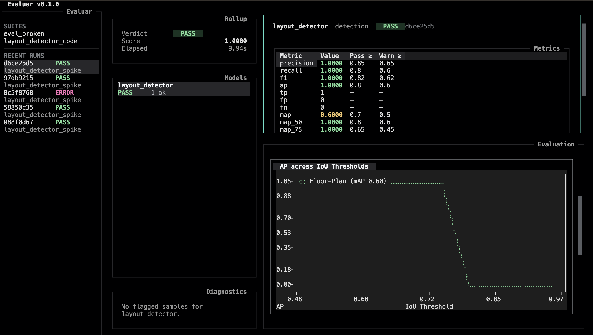Select the map_75 metric row

(422, 130)
